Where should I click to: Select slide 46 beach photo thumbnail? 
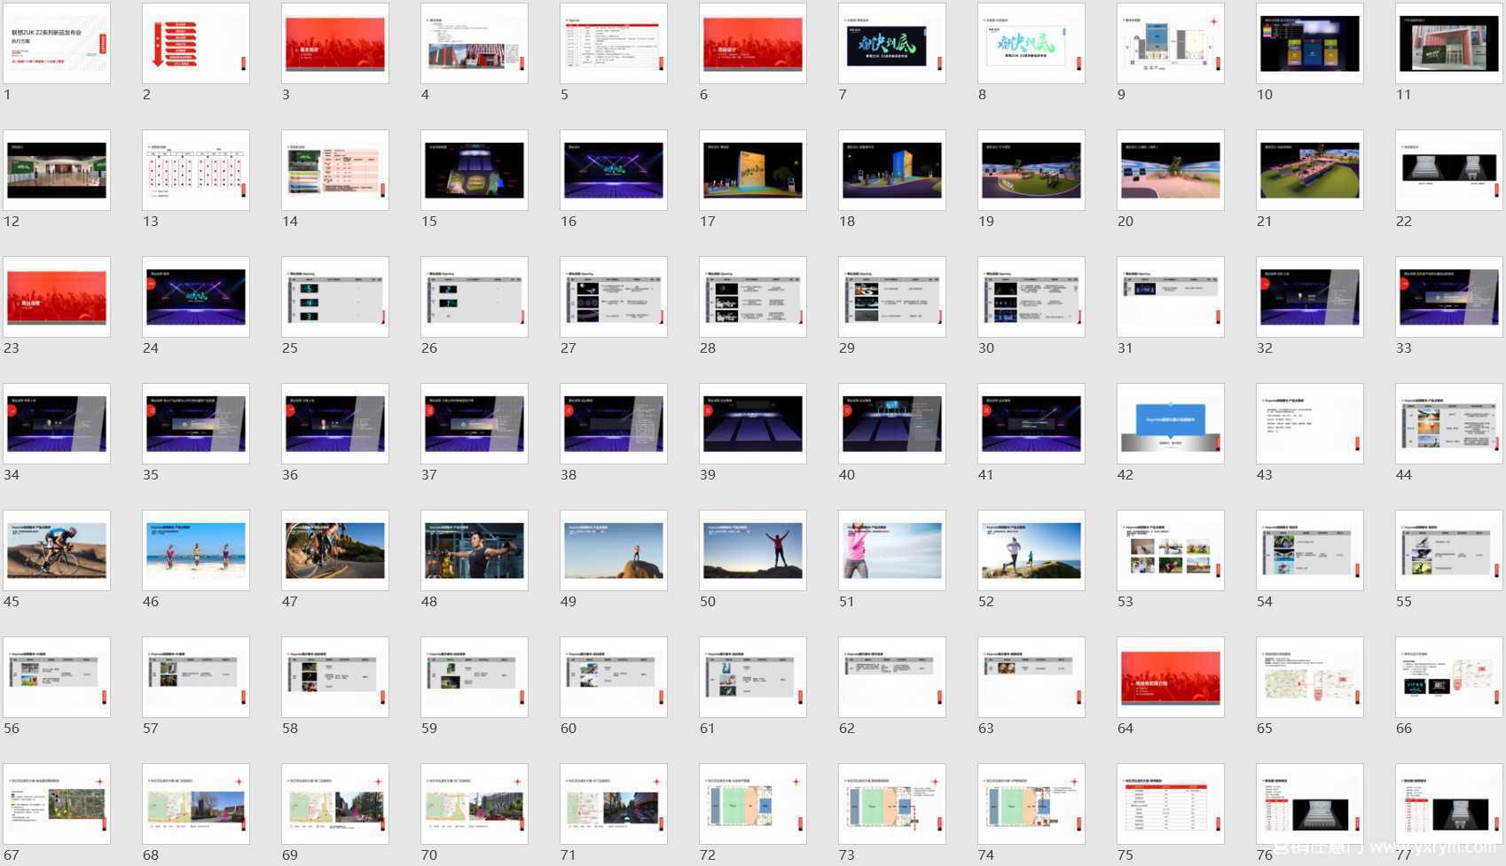[196, 550]
